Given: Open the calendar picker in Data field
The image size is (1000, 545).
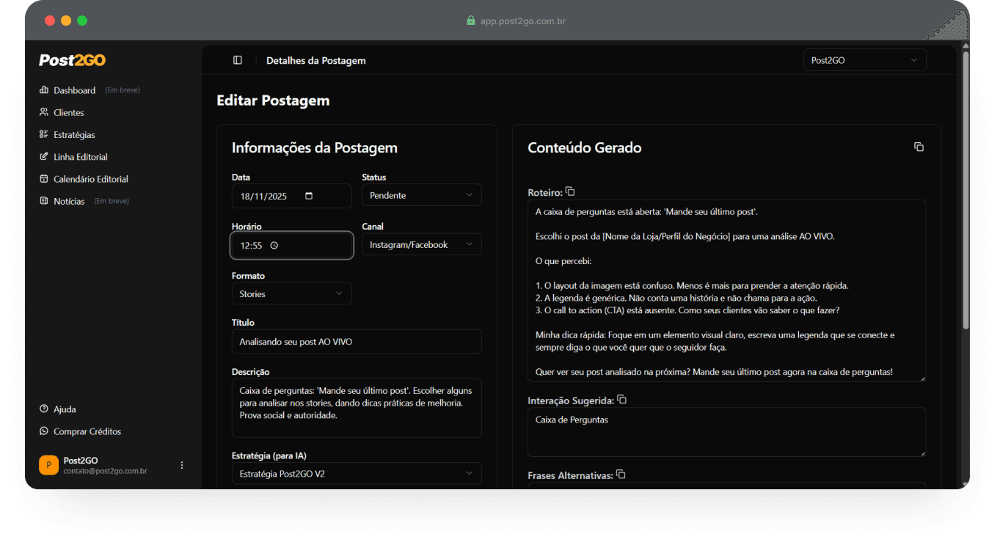Looking at the screenshot, I should click(x=308, y=196).
